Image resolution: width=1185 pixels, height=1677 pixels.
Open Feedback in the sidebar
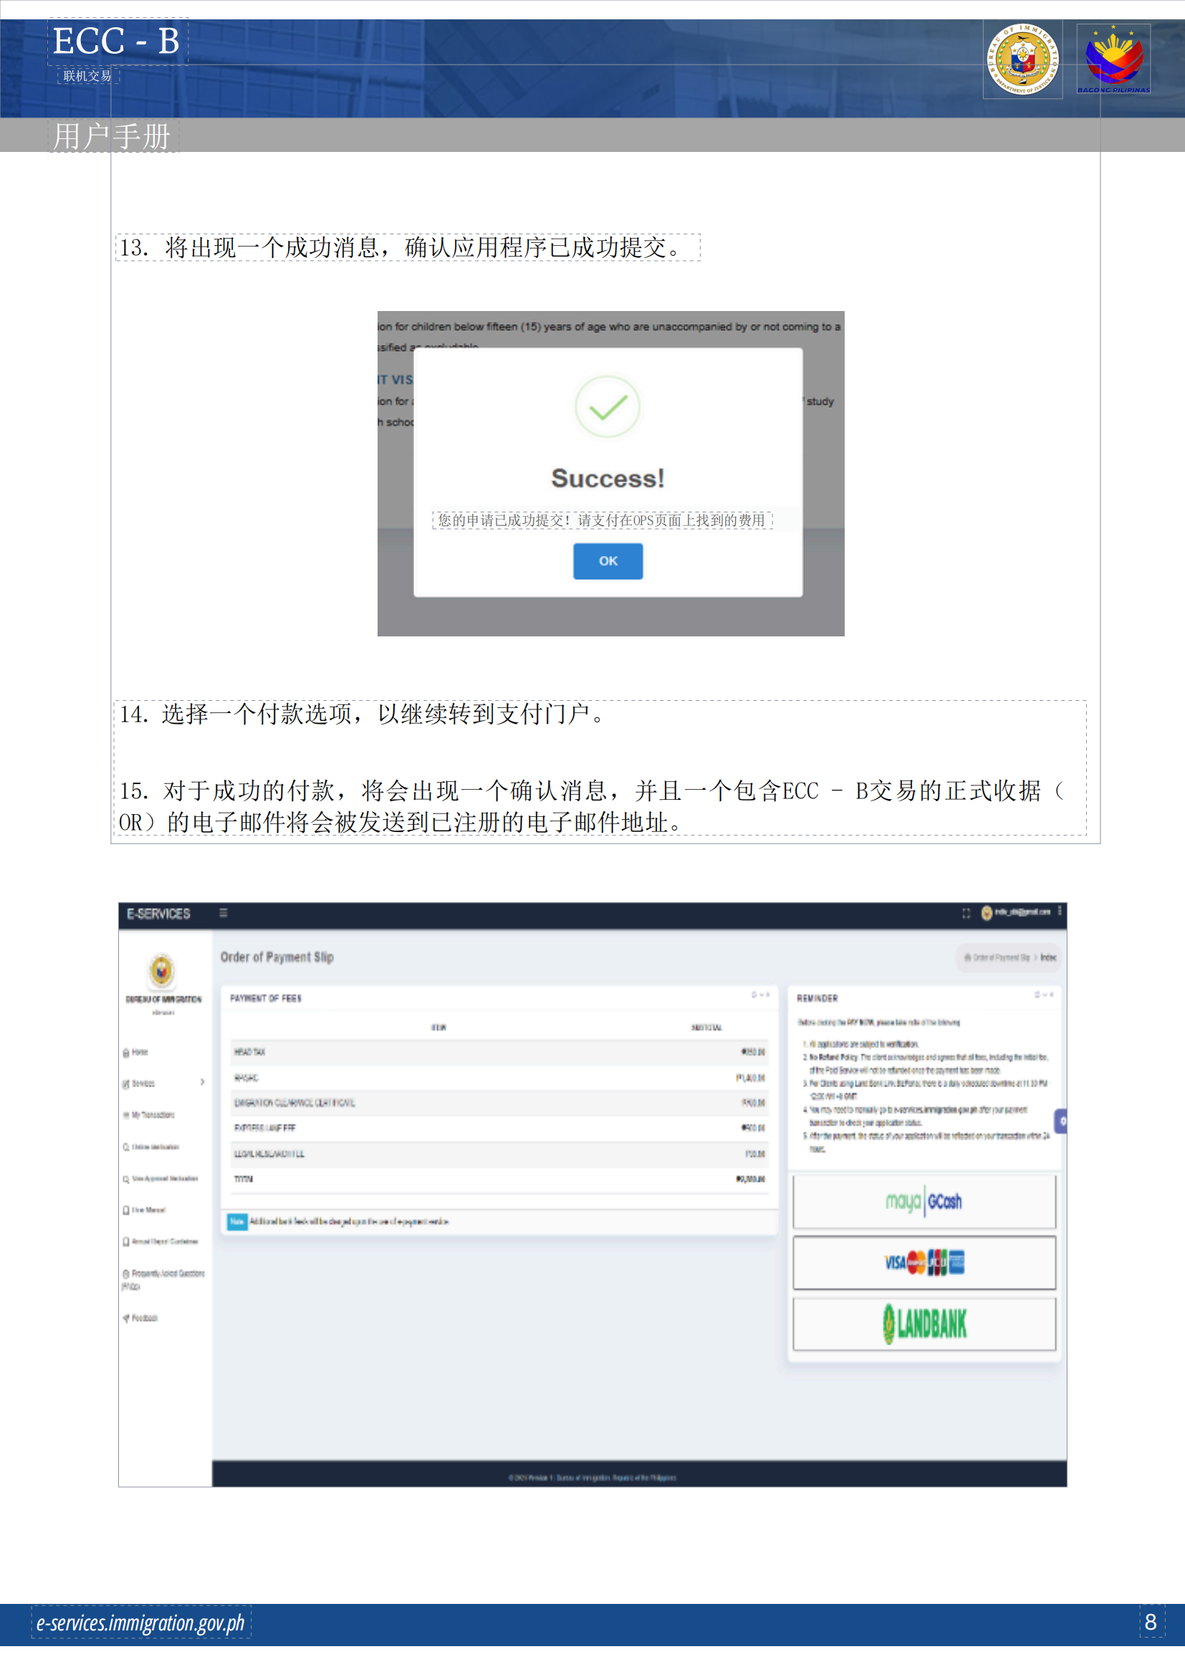140,1319
